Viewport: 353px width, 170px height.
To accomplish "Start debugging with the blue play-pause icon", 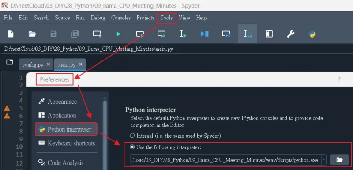I will (x=205, y=34).
